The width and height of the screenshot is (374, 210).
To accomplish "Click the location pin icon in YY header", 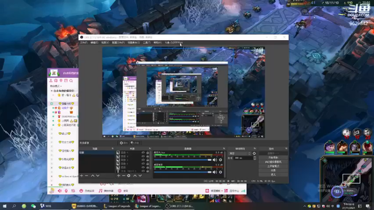I will 61,81.
